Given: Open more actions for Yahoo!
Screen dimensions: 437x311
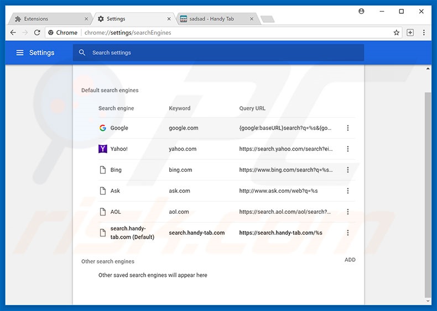Looking at the screenshot, I should (x=348, y=149).
